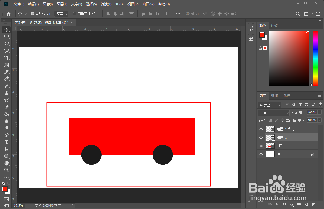Open the 图像(I) menu
Image resolution: width=324 pixels, height=209 pixels.
click(48, 4)
